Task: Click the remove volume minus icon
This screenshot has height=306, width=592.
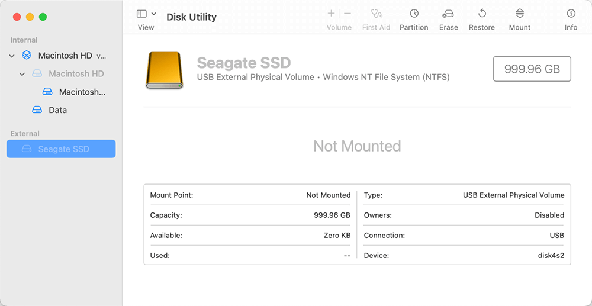Action: click(x=348, y=14)
